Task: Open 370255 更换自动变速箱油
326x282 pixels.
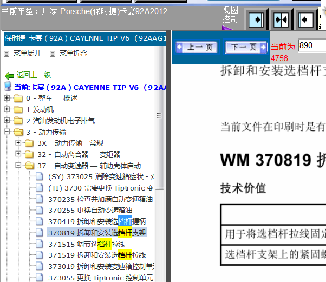Action: click(90, 210)
